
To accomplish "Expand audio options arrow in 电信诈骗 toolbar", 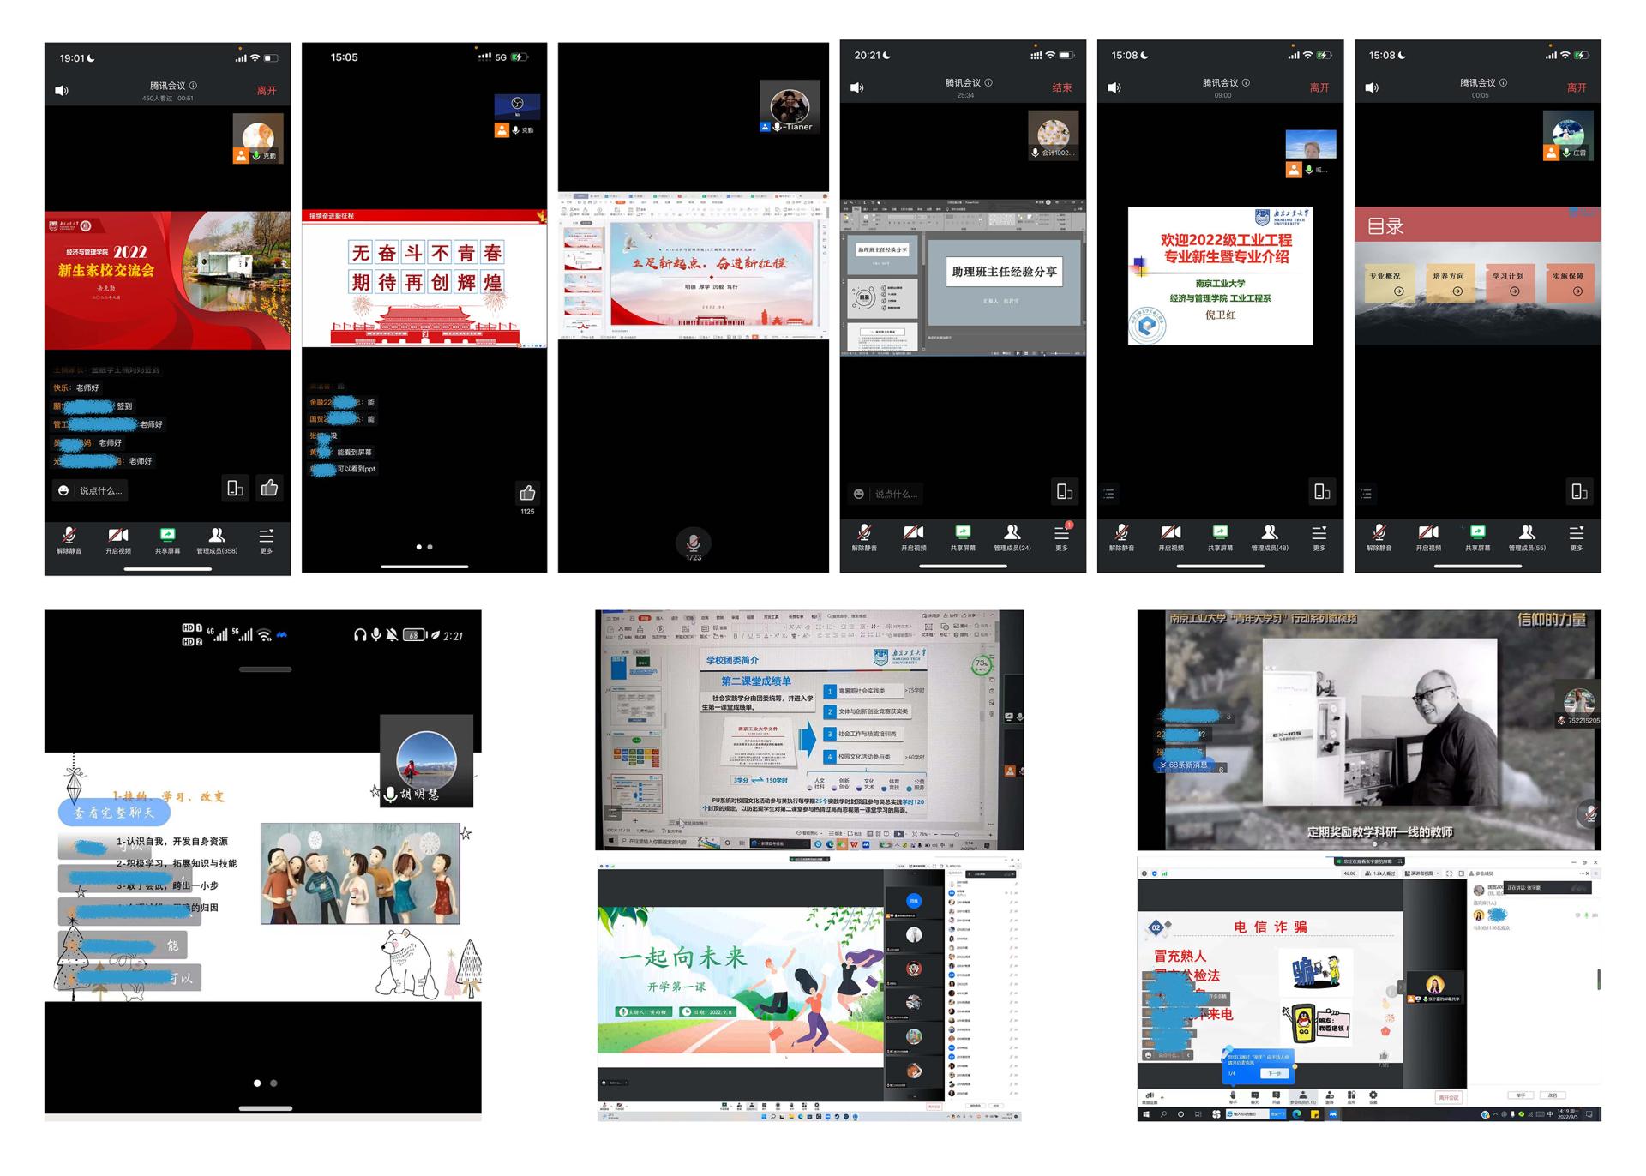I will tap(1162, 1097).
